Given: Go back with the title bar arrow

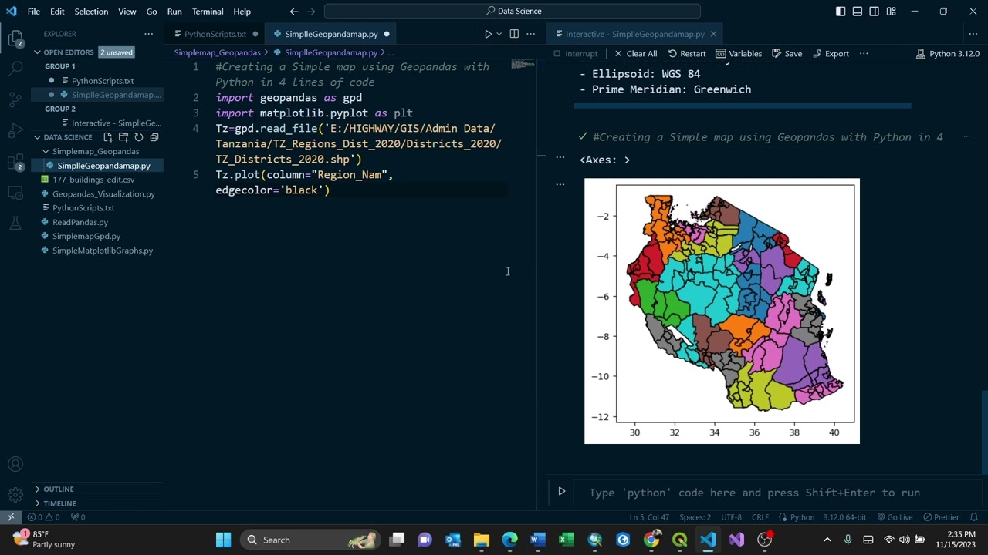Looking at the screenshot, I should (x=294, y=12).
